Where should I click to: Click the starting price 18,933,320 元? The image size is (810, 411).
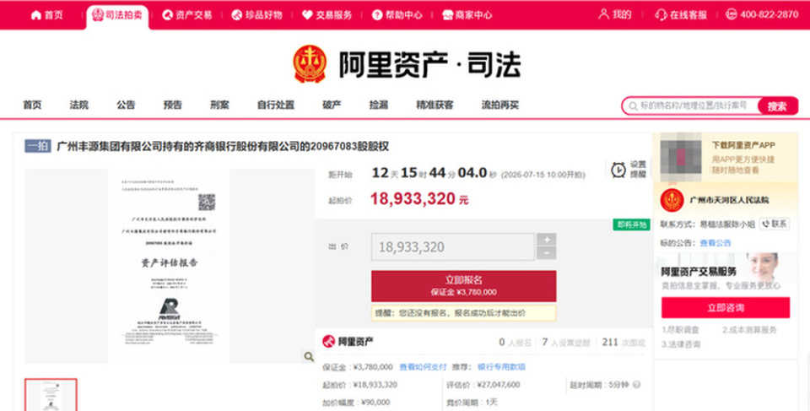pyautogui.click(x=419, y=199)
